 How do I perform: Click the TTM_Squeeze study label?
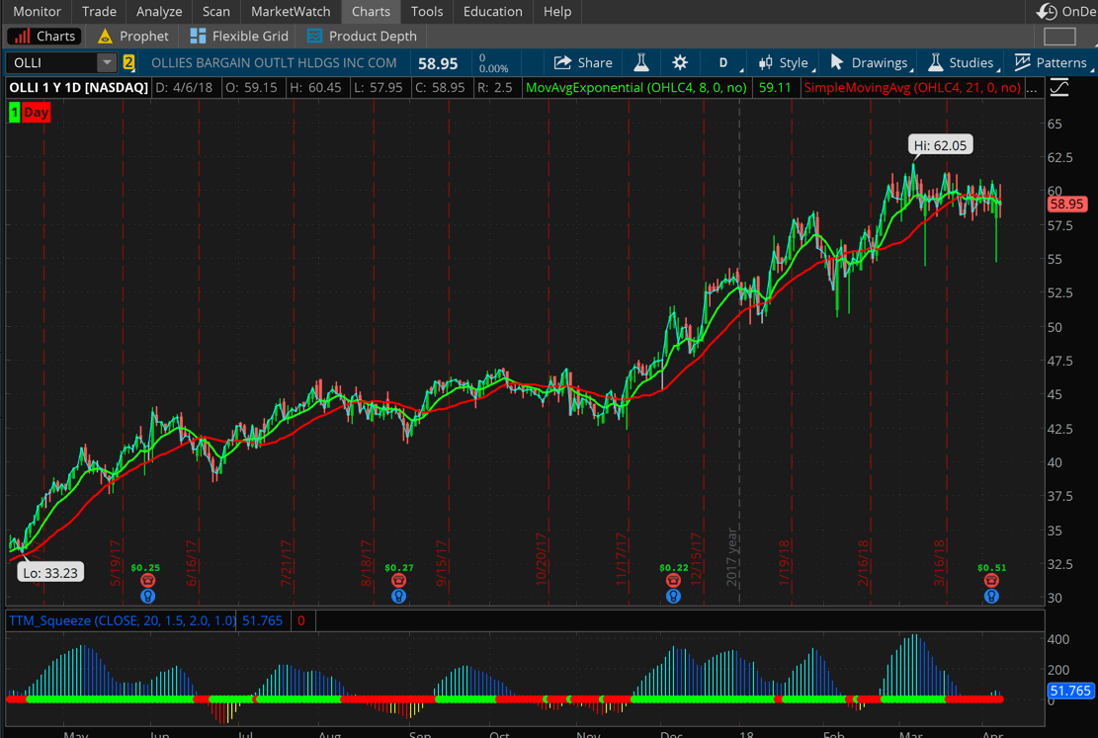point(123,620)
